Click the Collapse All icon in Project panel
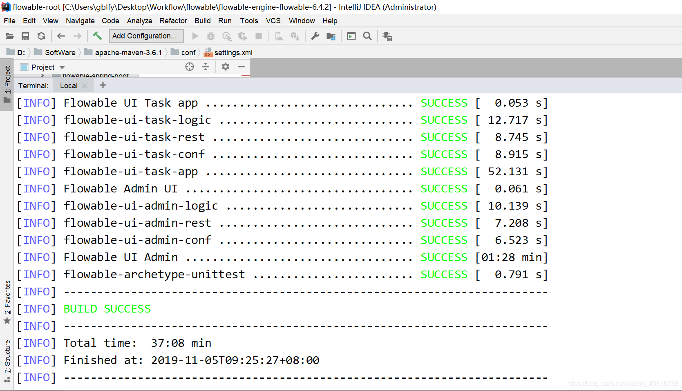The image size is (682, 391). click(x=206, y=67)
